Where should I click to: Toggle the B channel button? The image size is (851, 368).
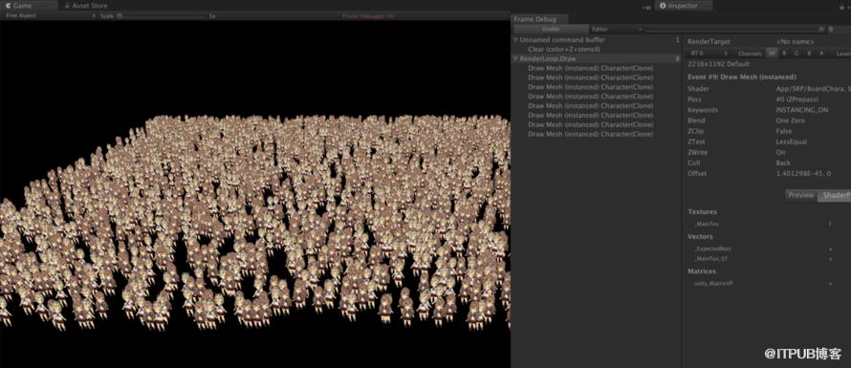pos(809,54)
